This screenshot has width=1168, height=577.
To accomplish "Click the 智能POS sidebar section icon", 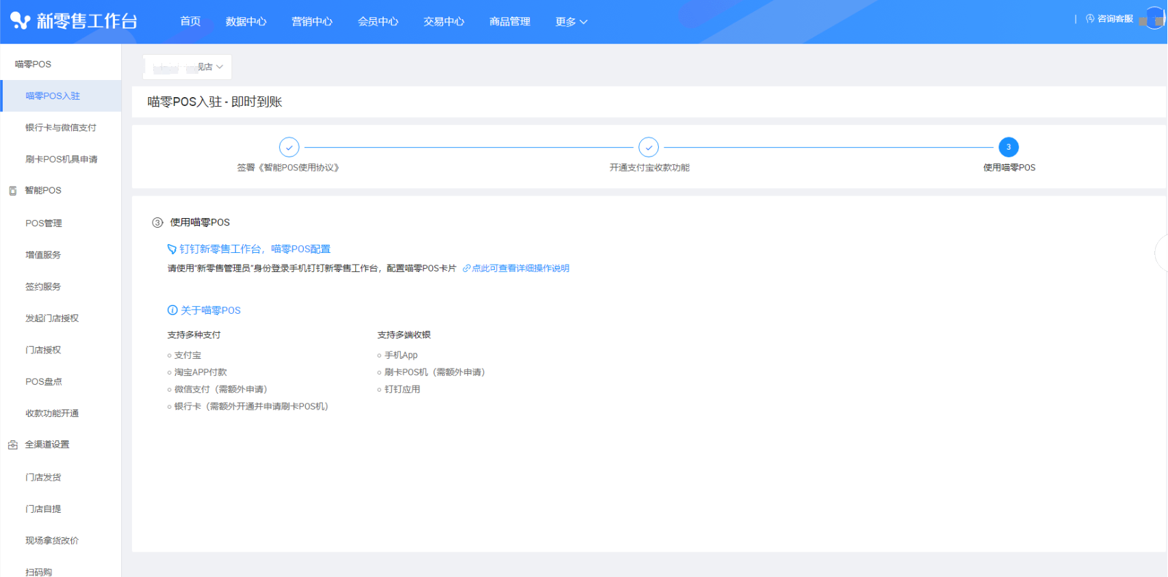I will [12, 191].
